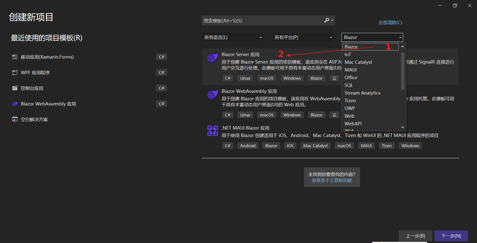Image resolution: width=477 pixels, height=243 pixels.
Task: Click the Tizen tag under .NET MAUI Blazor
Action: (387, 146)
